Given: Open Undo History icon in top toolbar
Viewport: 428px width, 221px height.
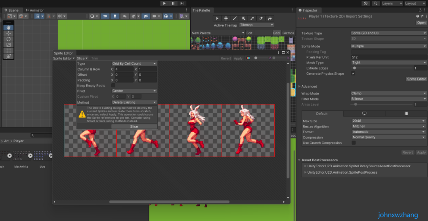Looking at the screenshot, I should pyautogui.click(x=366, y=3).
